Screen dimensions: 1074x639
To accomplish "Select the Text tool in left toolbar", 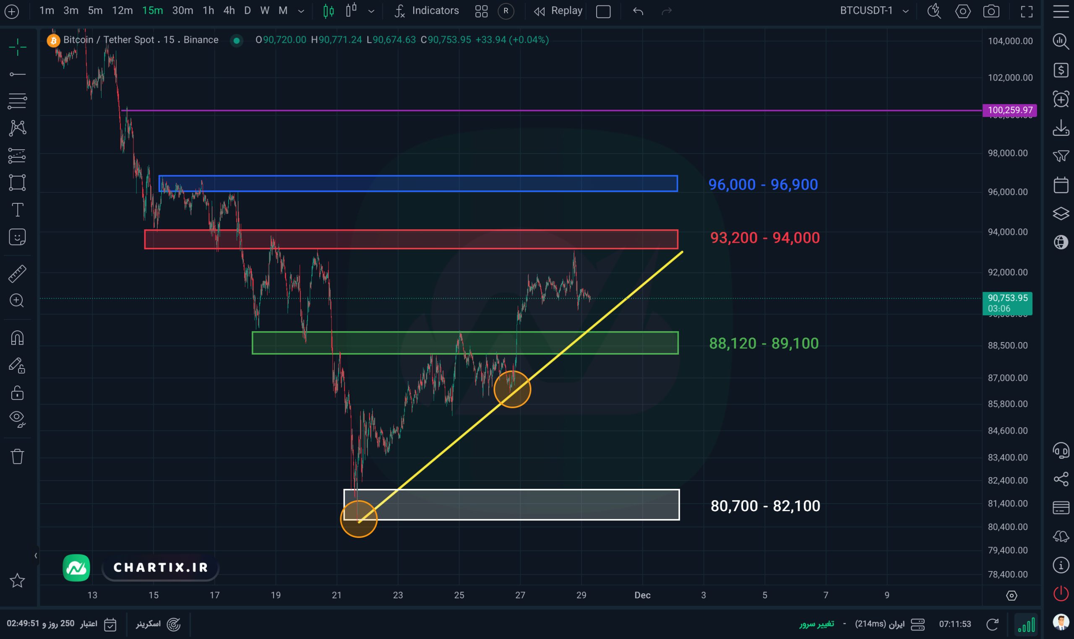I will (17, 210).
